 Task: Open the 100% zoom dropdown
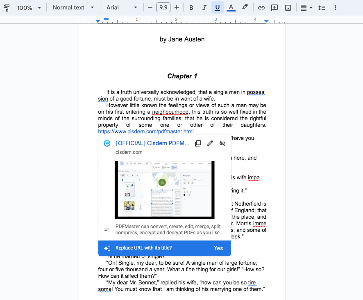pos(29,8)
